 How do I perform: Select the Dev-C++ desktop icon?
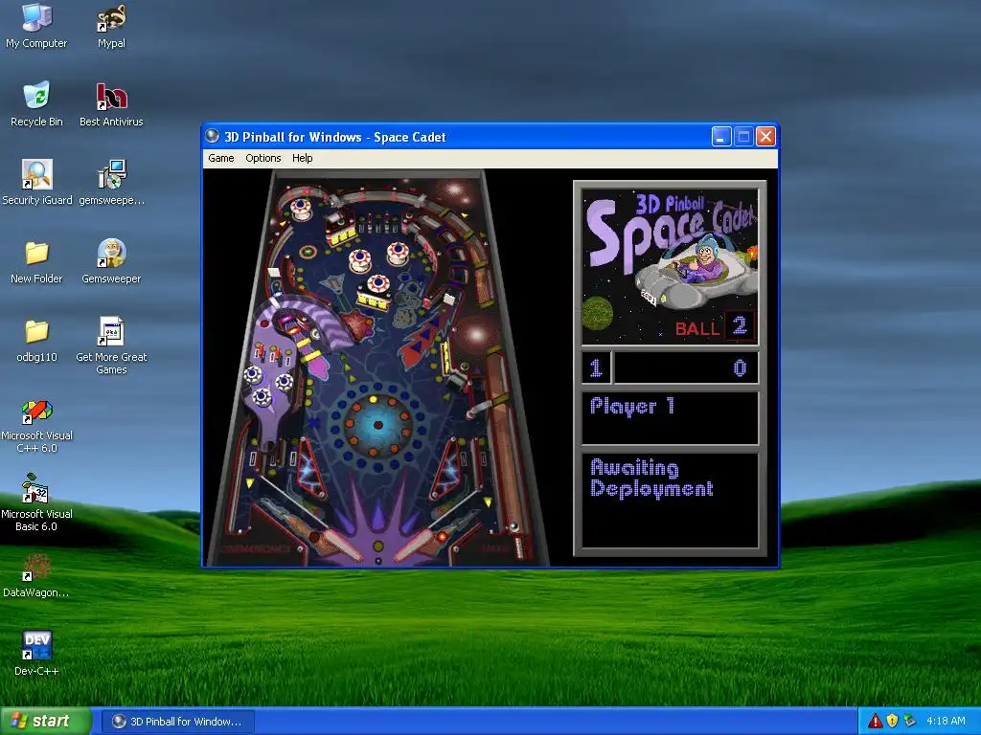coord(36,653)
